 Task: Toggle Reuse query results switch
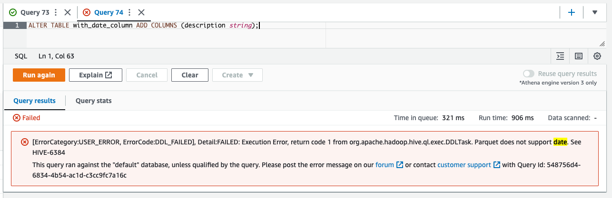[528, 74]
